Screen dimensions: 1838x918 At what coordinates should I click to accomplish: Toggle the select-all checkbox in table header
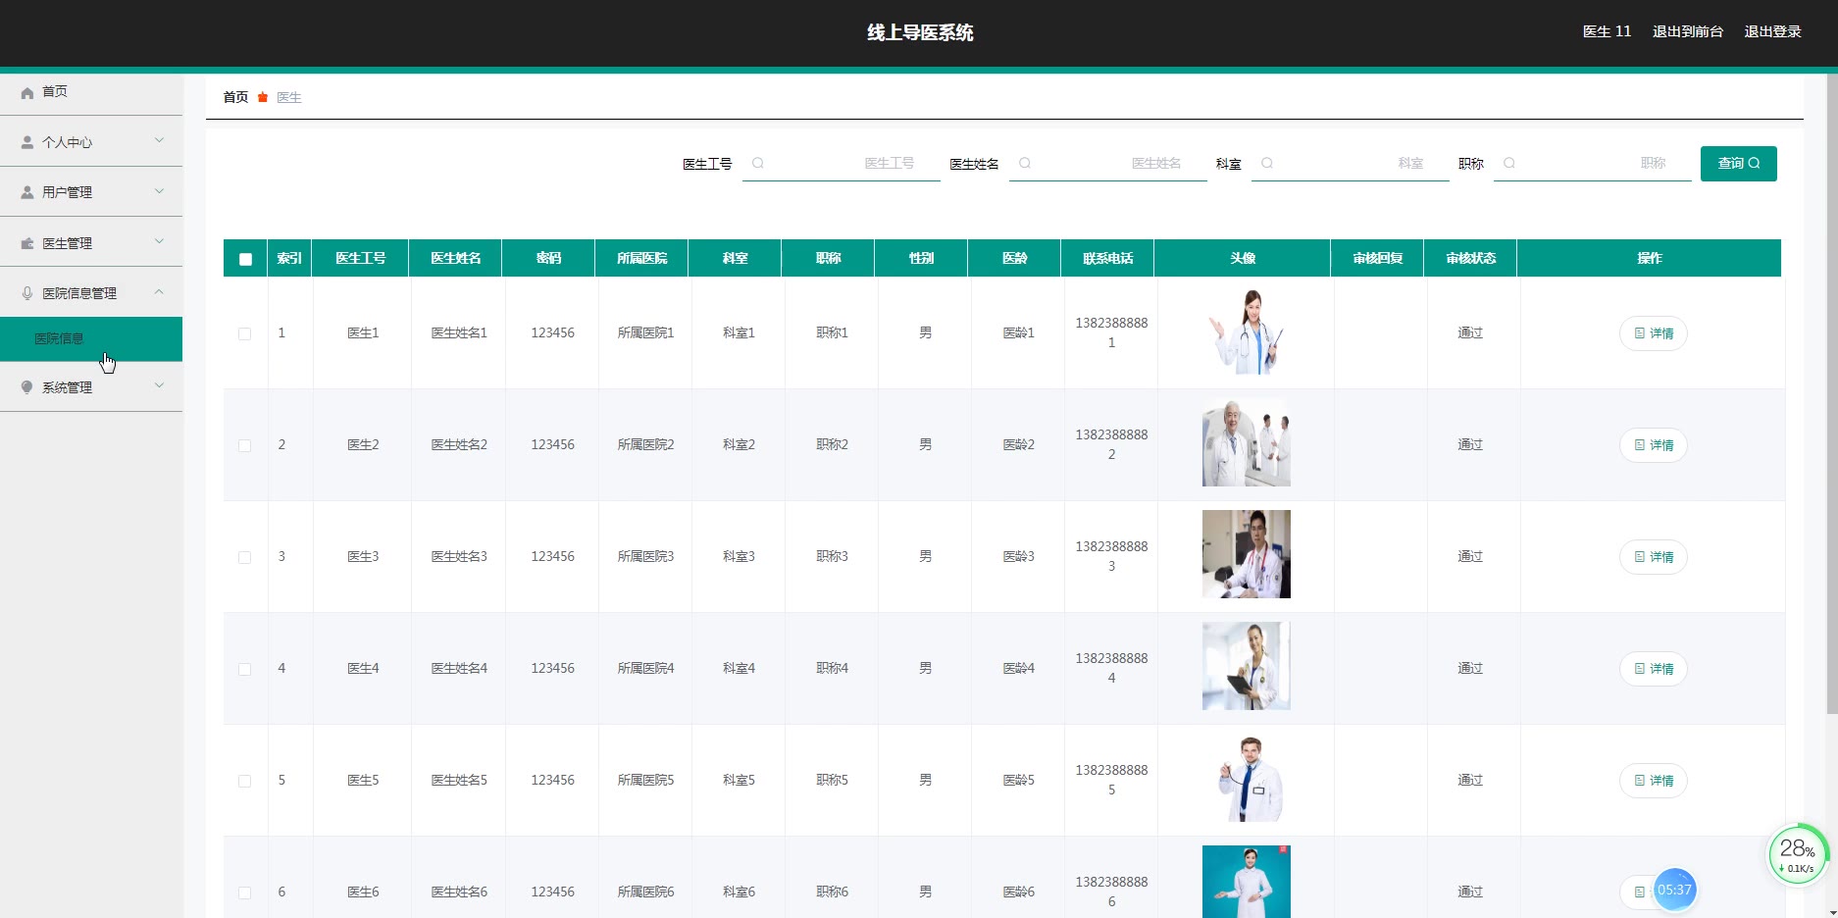[x=245, y=259]
